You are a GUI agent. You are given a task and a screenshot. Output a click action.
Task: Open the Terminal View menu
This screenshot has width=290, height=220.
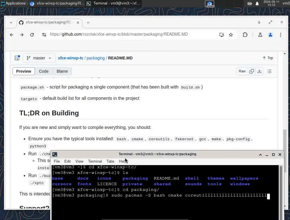[79, 161]
